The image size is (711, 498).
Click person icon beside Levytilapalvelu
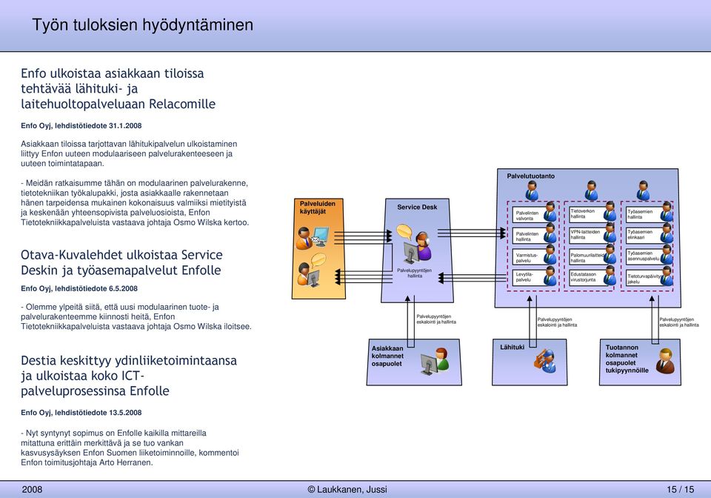550,276
